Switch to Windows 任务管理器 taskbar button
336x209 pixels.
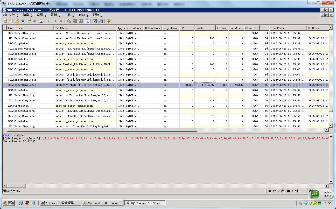pyautogui.click(x=60, y=203)
